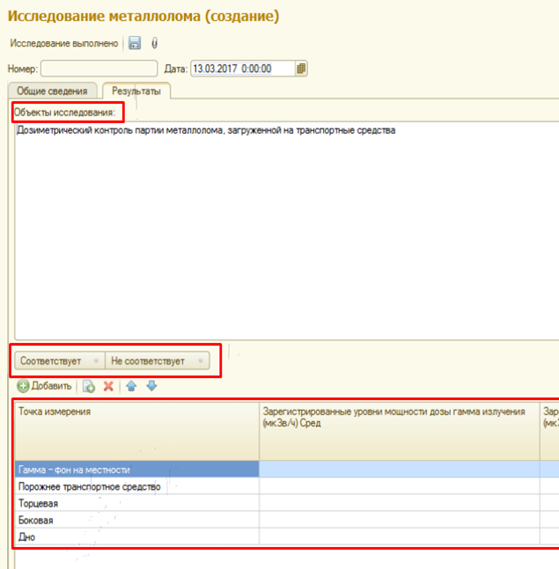
Task: Delete row using the red X icon
Action: (x=109, y=386)
